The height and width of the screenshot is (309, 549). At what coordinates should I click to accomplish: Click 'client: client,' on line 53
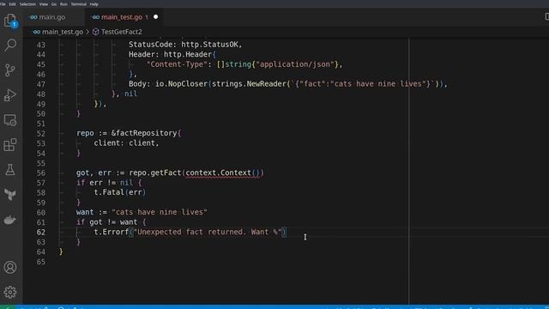point(126,143)
